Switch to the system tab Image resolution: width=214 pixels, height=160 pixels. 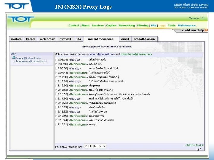pyautogui.click(x=17, y=39)
